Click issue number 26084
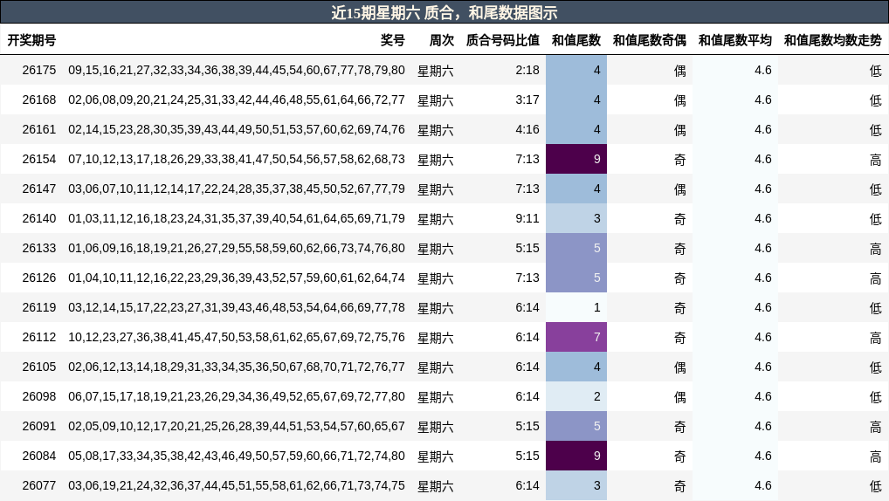Image resolution: width=889 pixels, height=501 pixels. point(39,456)
